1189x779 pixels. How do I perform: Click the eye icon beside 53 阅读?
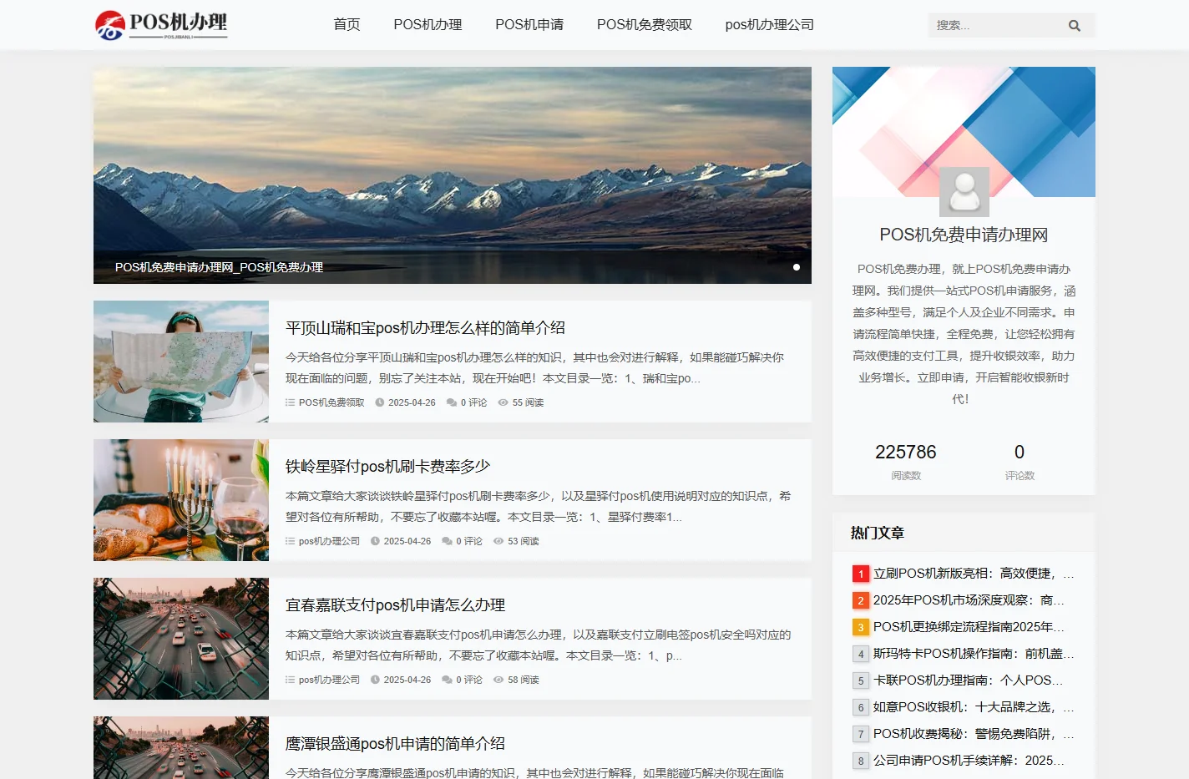(x=498, y=541)
